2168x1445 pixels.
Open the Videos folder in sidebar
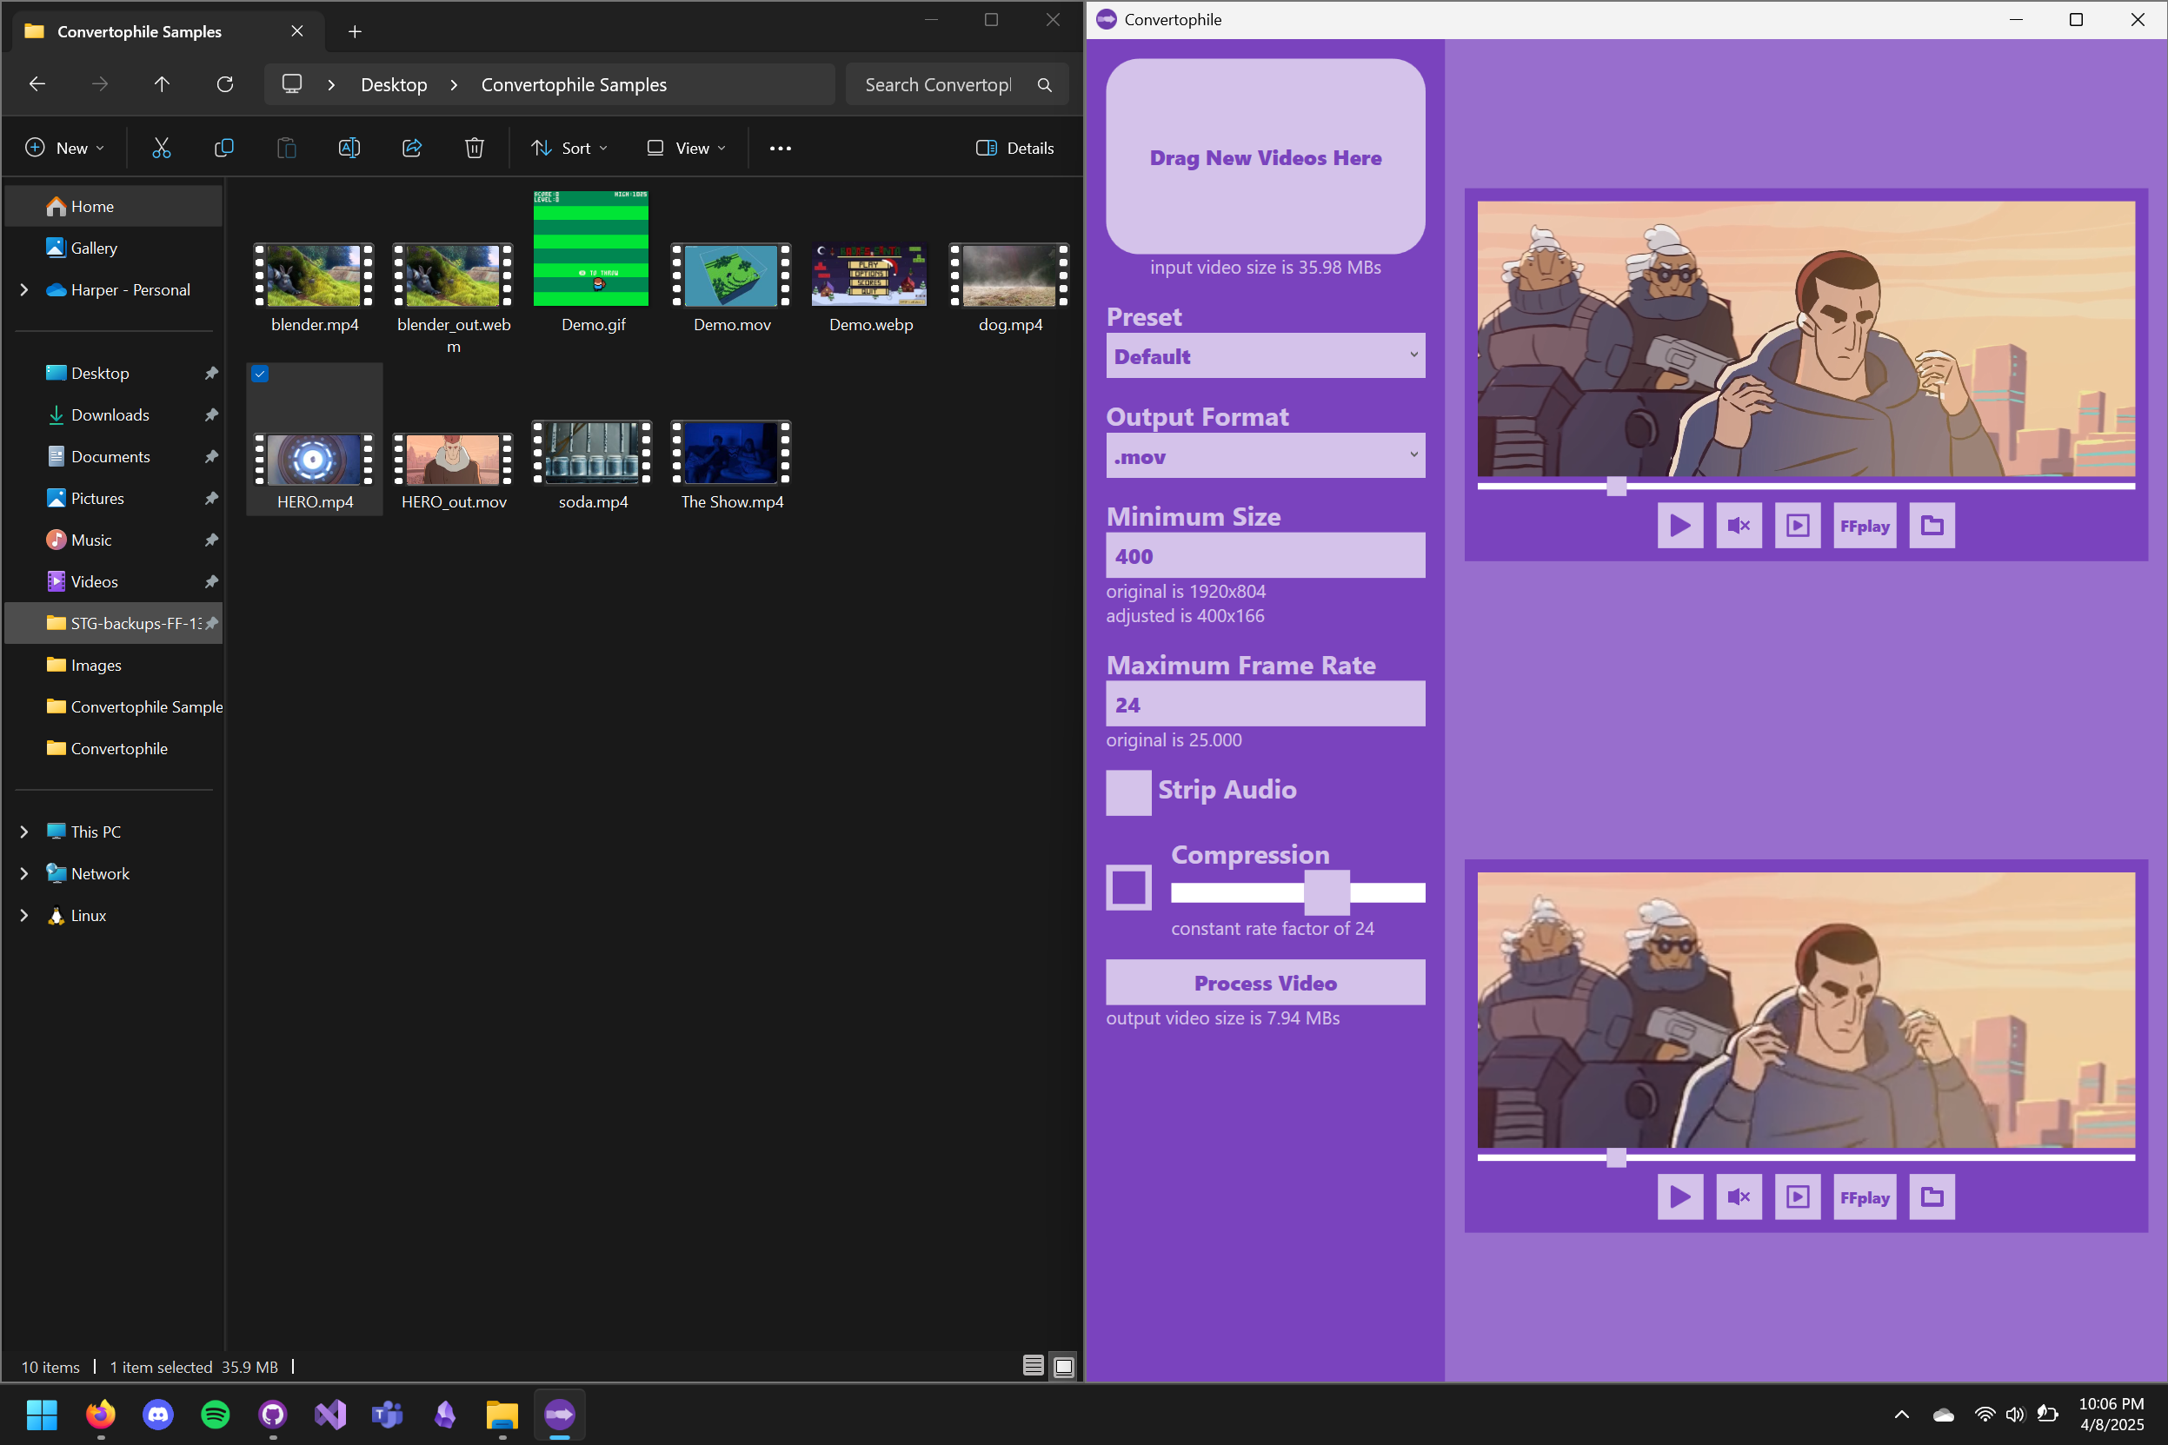(x=113, y=581)
